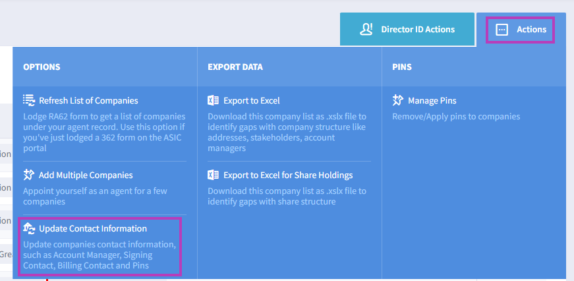The width and height of the screenshot is (574, 281).
Task: Click the Remove/Apply pins to companies description
Action: (456, 117)
